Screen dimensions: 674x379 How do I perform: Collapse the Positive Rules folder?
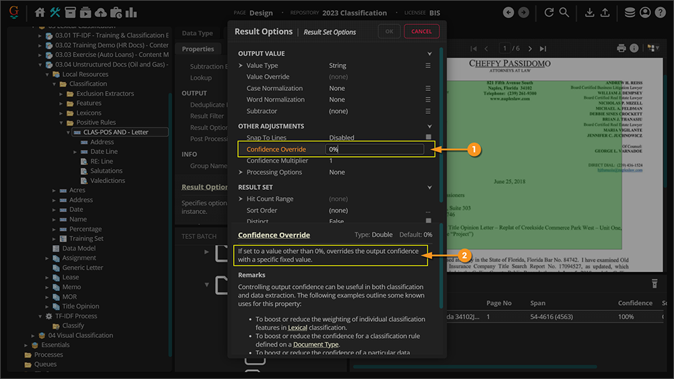point(61,123)
